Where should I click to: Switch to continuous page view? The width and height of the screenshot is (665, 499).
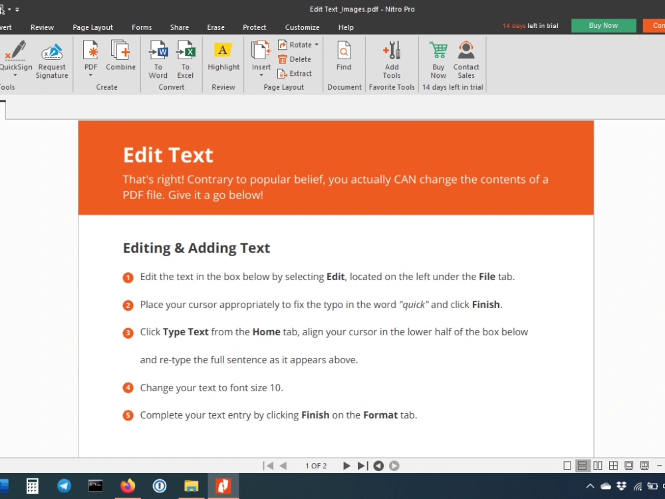coord(583,466)
